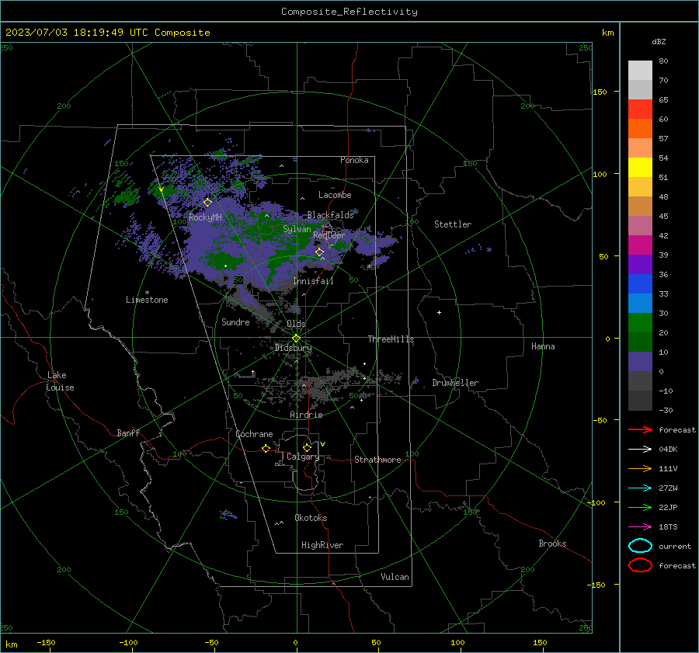Click the Lake Louise label
Screen dimensions: 699x653
pyautogui.click(x=60, y=381)
